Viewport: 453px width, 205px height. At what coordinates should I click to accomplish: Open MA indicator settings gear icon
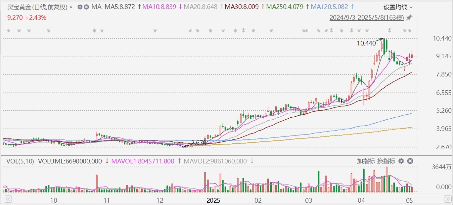pyautogui.click(x=80, y=7)
